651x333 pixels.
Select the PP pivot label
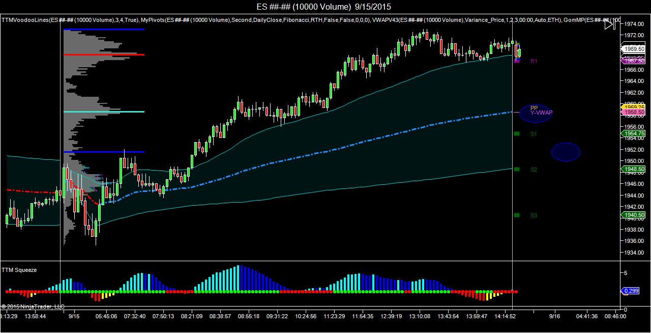tap(534, 108)
